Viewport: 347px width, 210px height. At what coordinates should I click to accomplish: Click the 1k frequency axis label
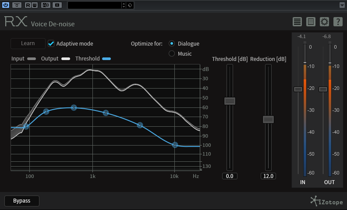pyautogui.click(x=92, y=176)
